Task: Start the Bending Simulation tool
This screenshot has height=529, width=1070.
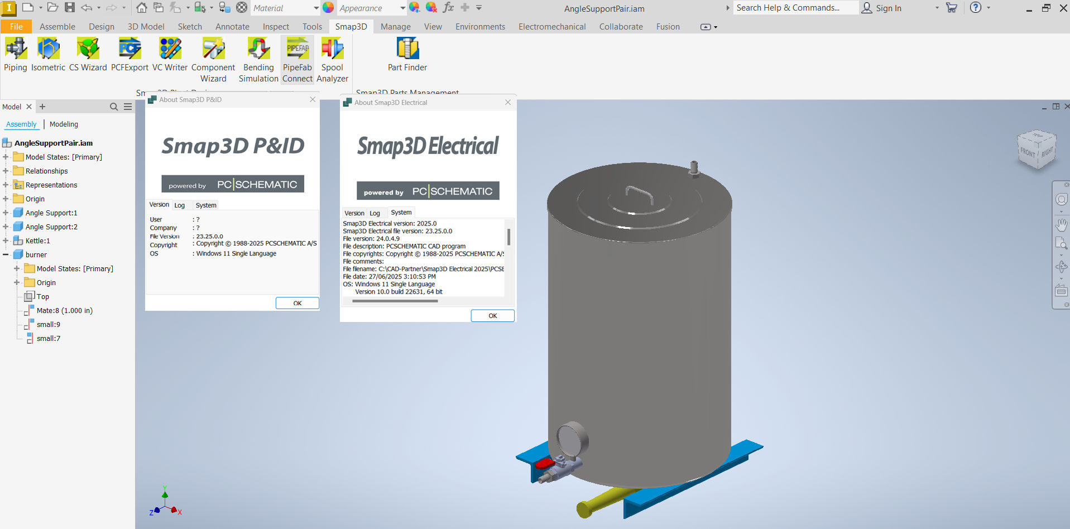Action: [258, 60]
